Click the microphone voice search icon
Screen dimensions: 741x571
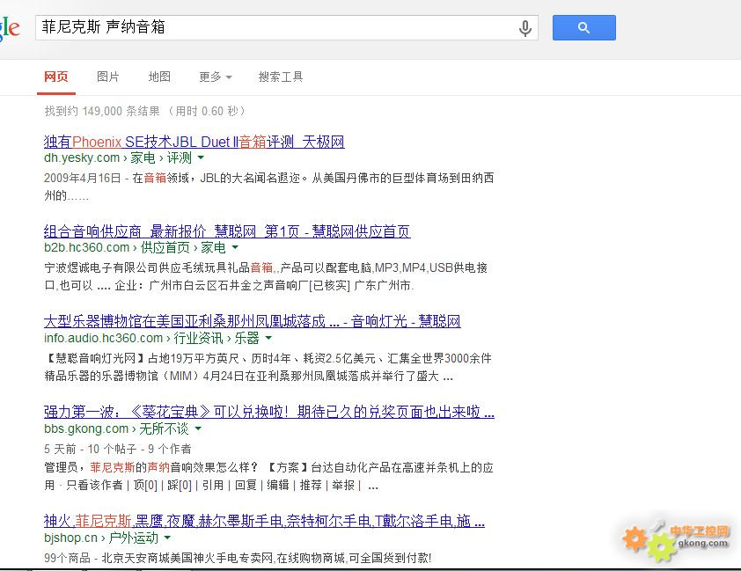click(525, 28)
